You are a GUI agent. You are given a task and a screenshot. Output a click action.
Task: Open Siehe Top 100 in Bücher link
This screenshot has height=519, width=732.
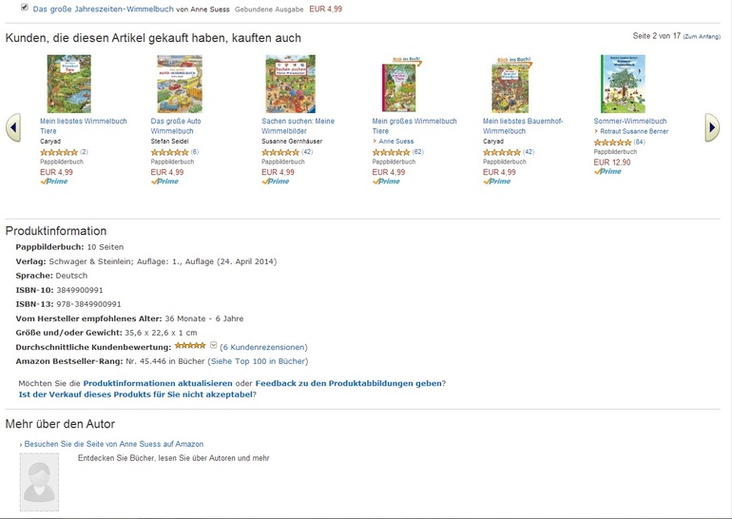click(259, 361)
